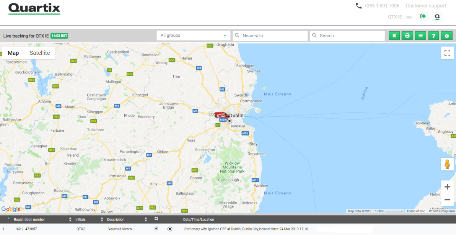Click the ascending sort arrow above the row number
This screenshot has width=456, height=235.
[x=8, y=218]
